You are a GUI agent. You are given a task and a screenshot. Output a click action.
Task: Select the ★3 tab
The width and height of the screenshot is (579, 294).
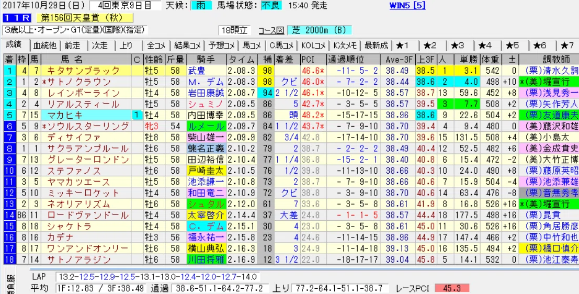458,46
